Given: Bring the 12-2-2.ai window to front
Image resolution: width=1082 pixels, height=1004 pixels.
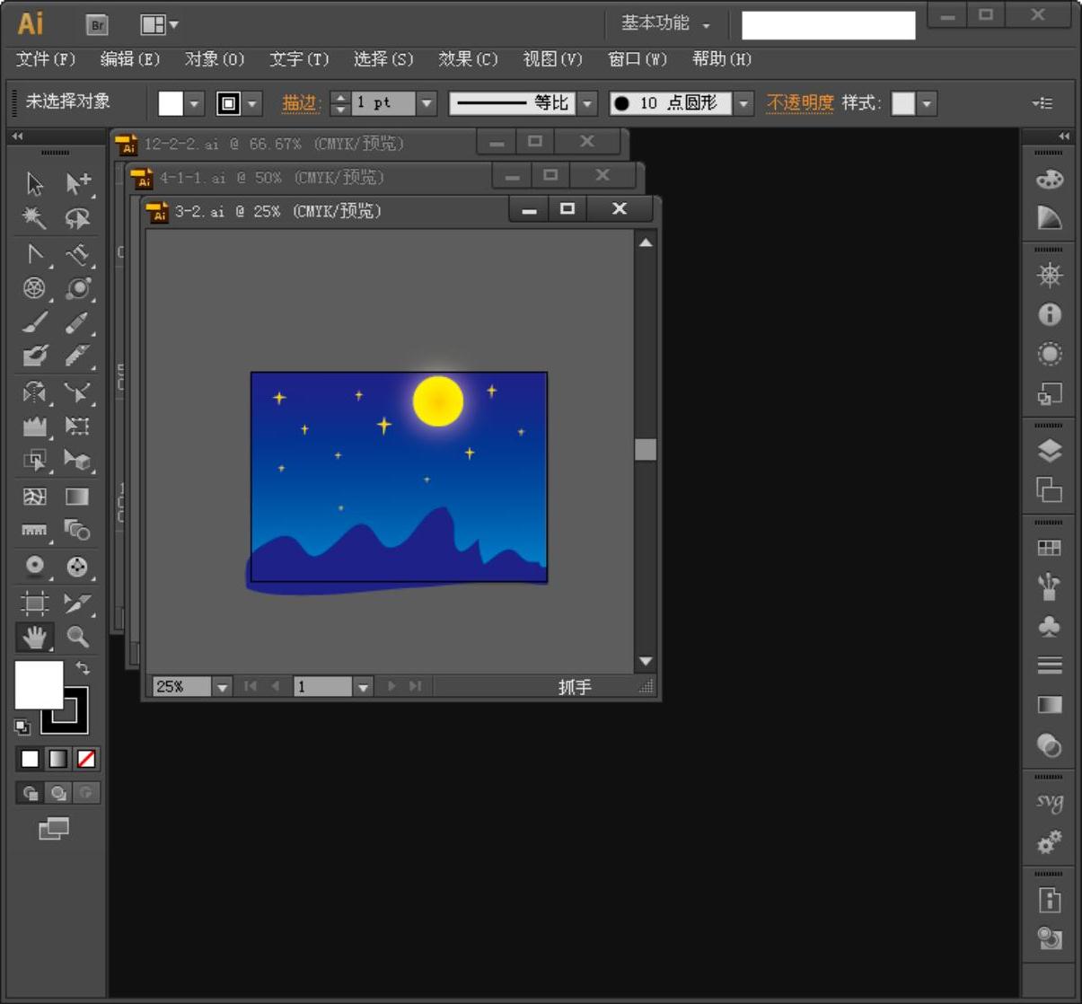Looking at the screenshot, I should pos(274,144).
